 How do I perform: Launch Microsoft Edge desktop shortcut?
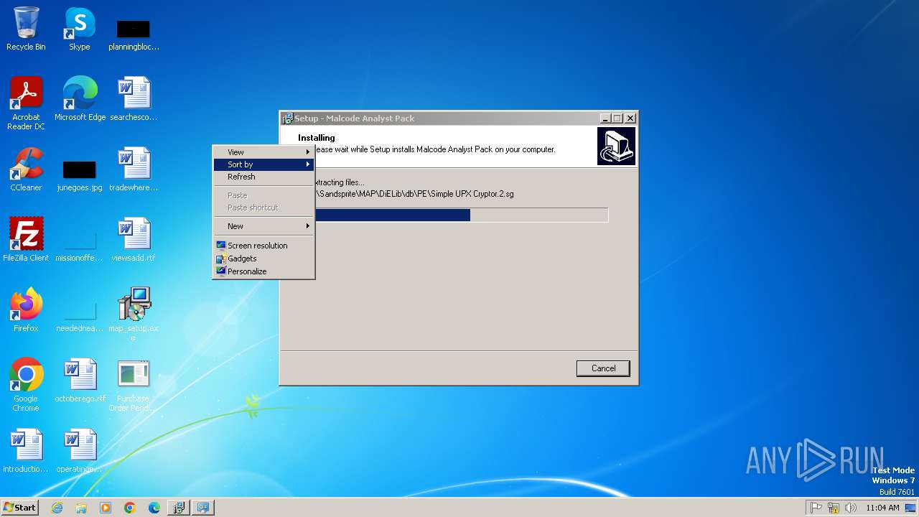(80, 99)
